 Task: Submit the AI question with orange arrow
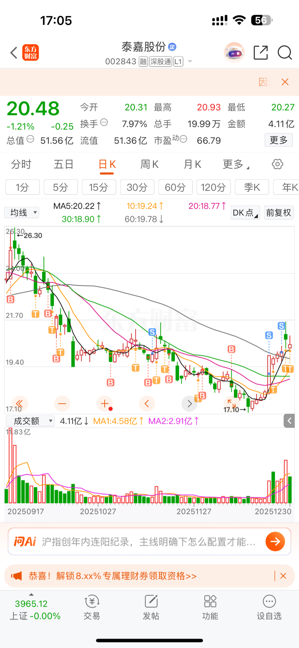click(x=275, y=541)
